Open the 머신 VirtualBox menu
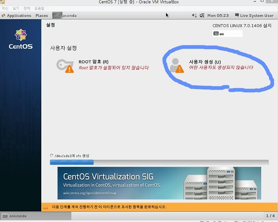 (5, 9)
